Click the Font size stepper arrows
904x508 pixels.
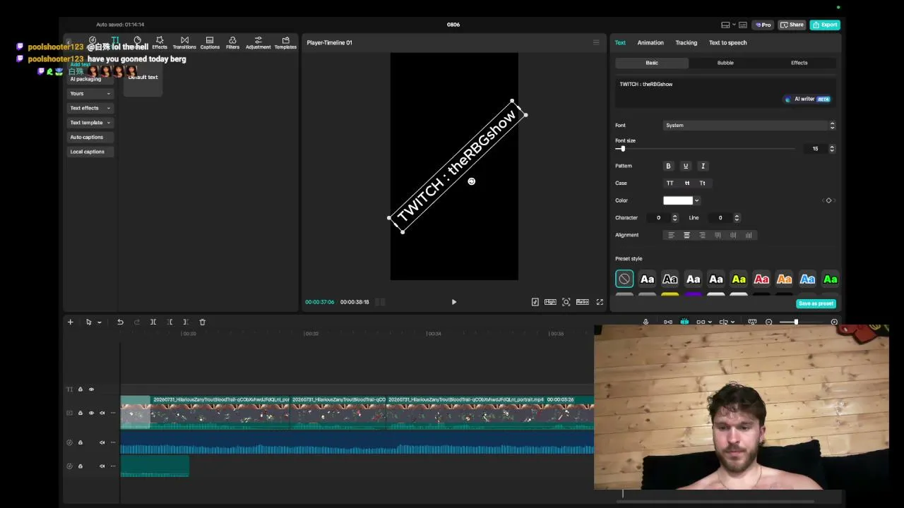point(832,149)
